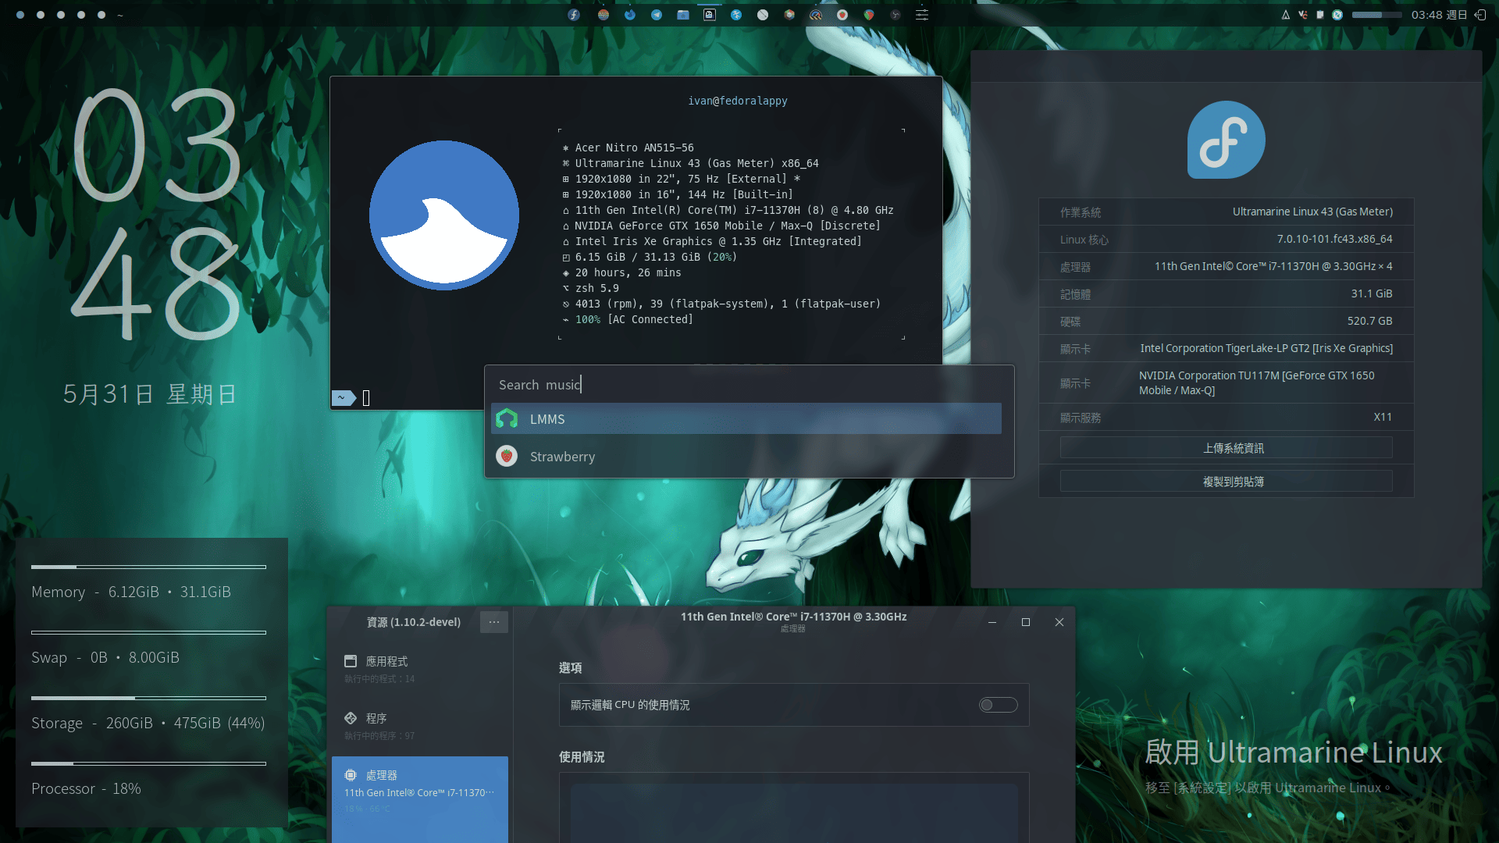
Task: Open the 03:48 週日 clock in top panel
Action: pyautogui.click(x=1440, y=15)
